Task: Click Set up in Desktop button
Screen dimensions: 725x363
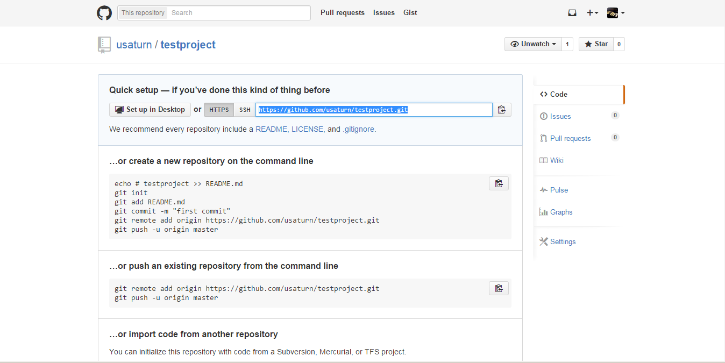Action: 150,110
